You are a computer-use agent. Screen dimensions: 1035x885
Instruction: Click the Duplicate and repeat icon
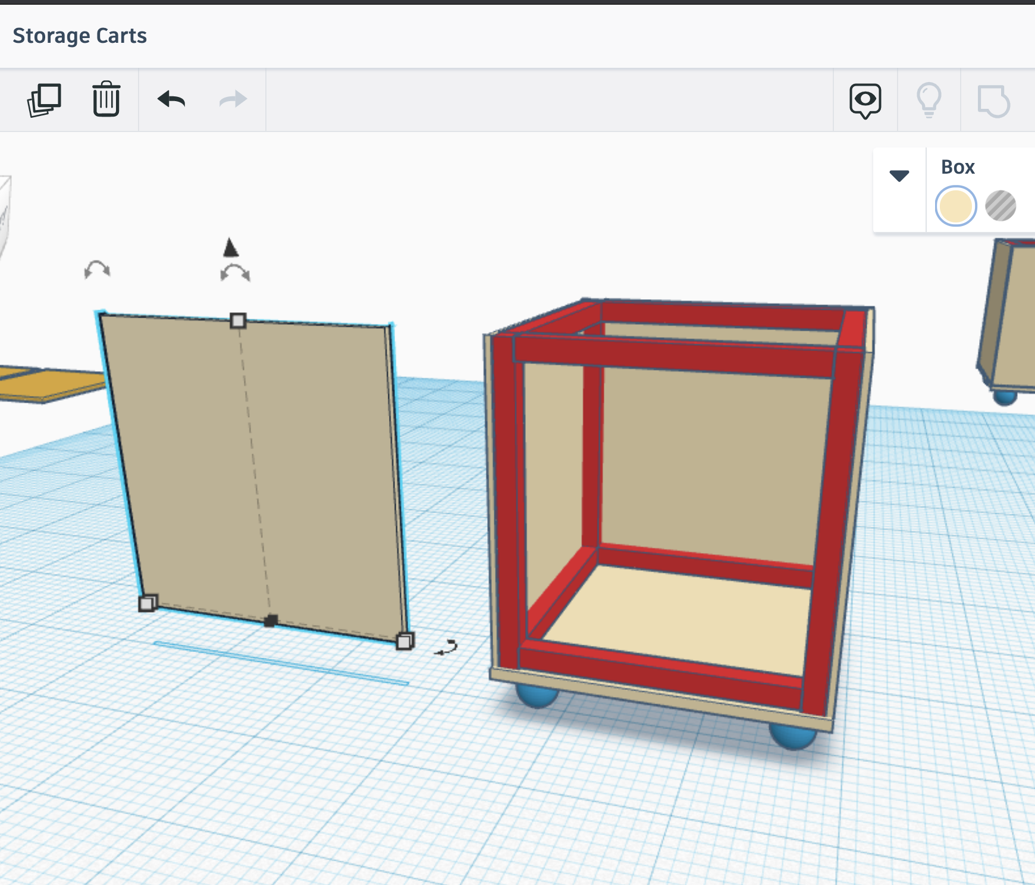pyautogui.click(x=44, y=100)
